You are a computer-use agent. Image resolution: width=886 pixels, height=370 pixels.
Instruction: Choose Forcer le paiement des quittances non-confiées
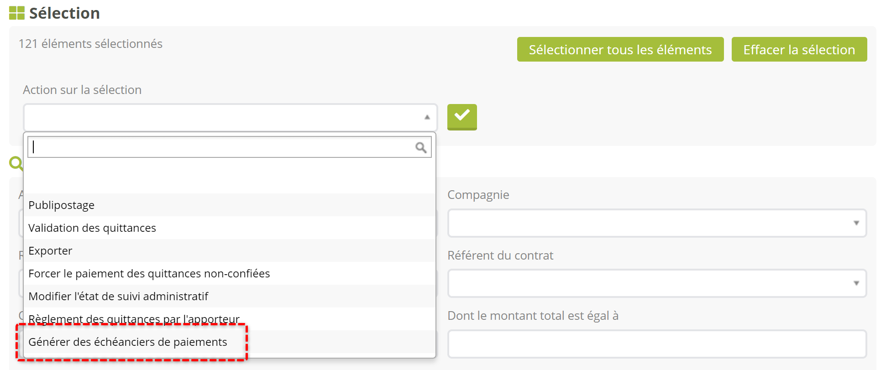point(149,274)
